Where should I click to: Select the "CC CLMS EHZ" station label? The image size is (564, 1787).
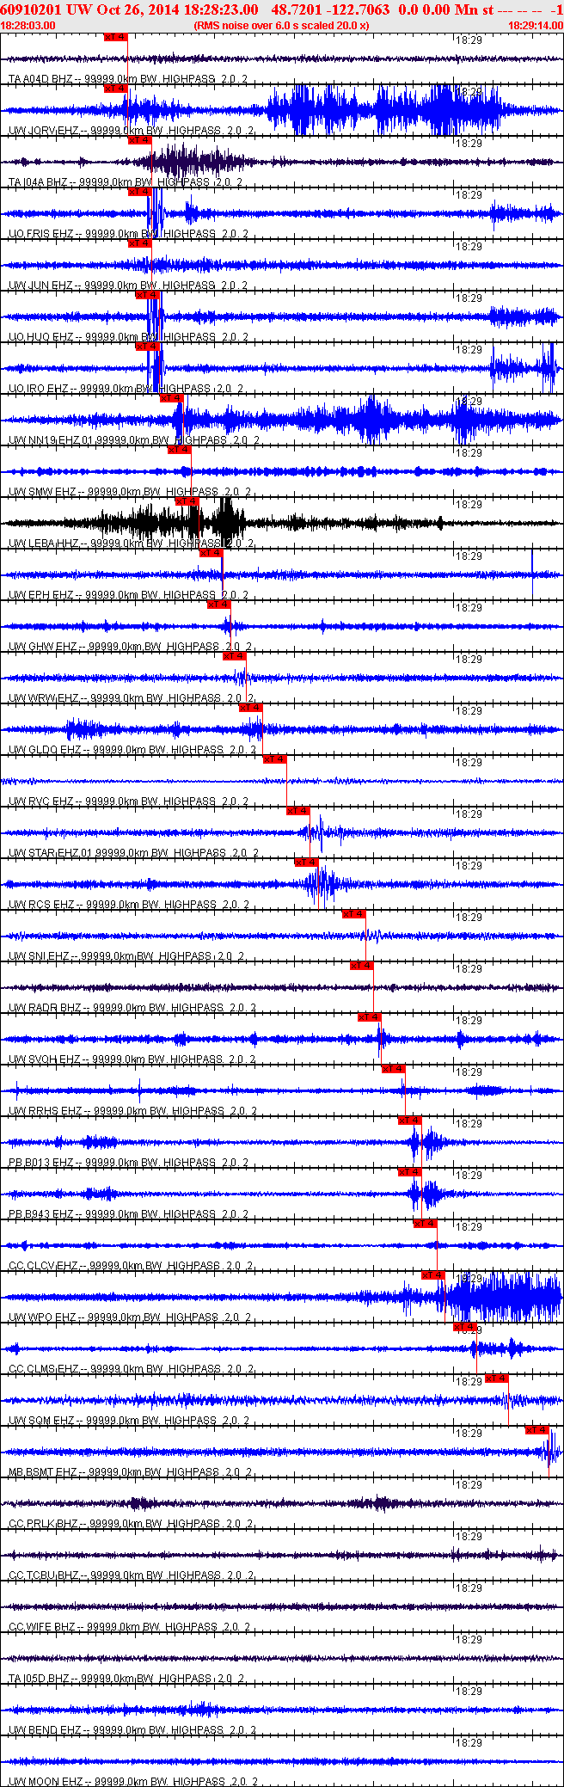pyautogui.click(x=44, y=1369)
